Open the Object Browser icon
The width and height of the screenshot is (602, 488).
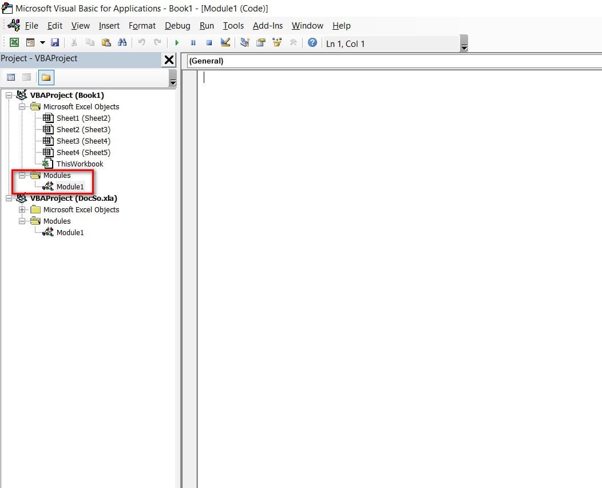(x=278, y=43)
